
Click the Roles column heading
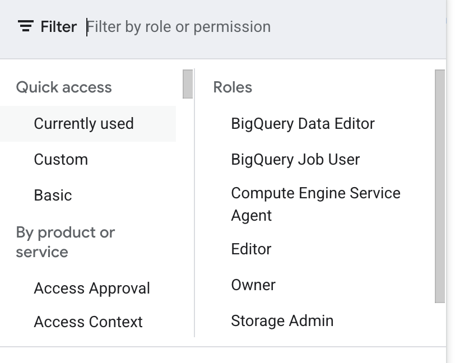(x=233, y=87)
